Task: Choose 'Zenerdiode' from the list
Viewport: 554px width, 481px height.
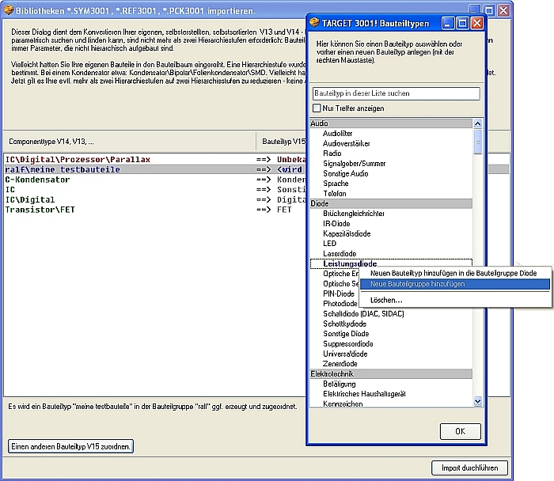Action: click(342, 363)
